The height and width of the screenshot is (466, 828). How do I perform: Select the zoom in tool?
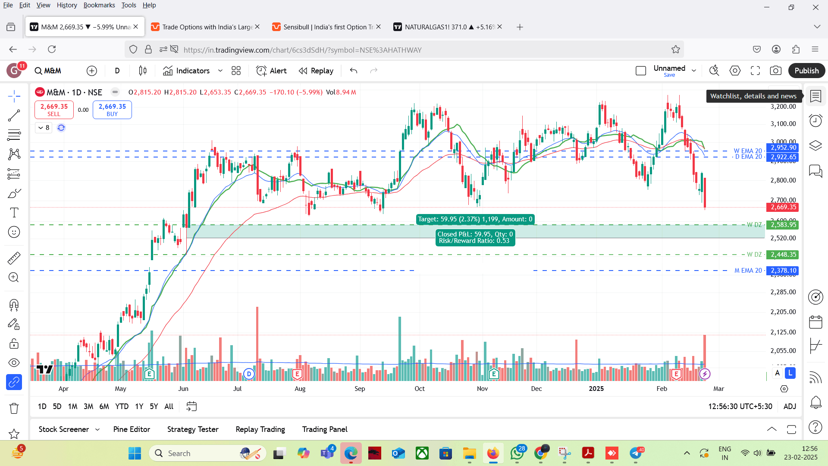point(14,277)
